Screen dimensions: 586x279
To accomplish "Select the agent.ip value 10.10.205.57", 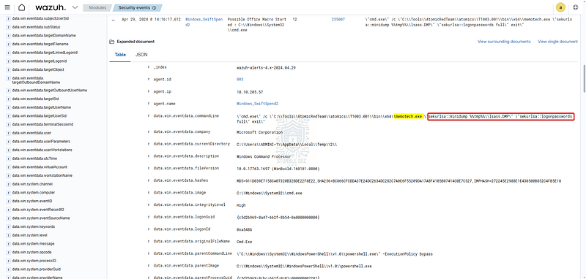I will coord(250,91).
